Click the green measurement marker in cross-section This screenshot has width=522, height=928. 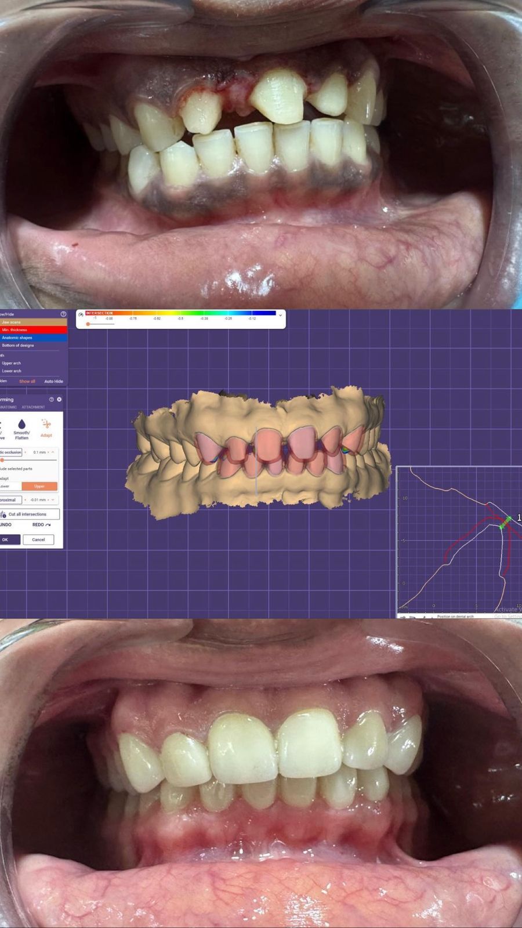click(x=505, y=522)
